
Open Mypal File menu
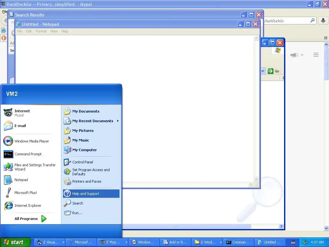4,12
